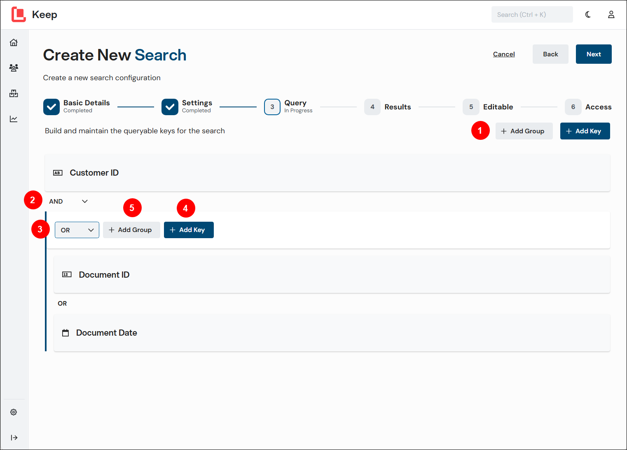Click the calendar icon beside Document Date
Screen dimensions: 627x450
pos(66,333)
